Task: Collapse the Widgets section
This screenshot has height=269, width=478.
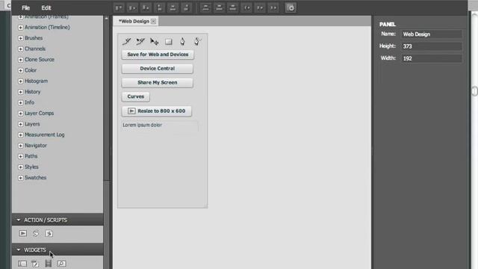Action: pyautogui.click(x=18, y=250)
